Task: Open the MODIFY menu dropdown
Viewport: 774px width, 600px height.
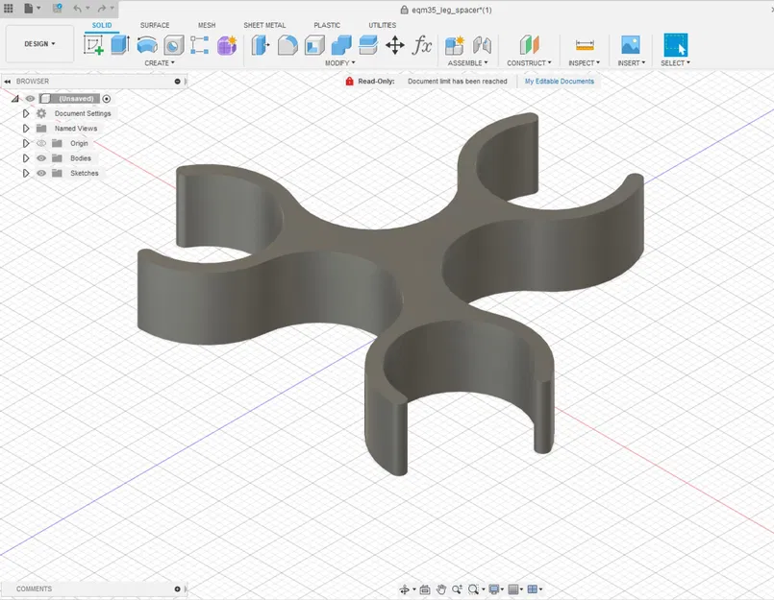Action: [340, 63]
